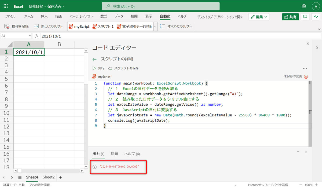The image size is (322, 187).
Task: Switch to the ヘルプ ribbon tab
Action: point(182,16)
